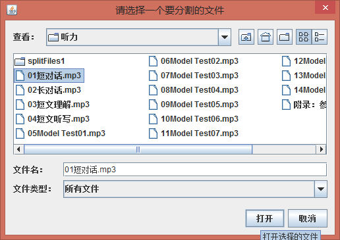
Task: Click the file icon of 09Model Test05.mp3
Action: pyautogui.click(x=154, y=105)
